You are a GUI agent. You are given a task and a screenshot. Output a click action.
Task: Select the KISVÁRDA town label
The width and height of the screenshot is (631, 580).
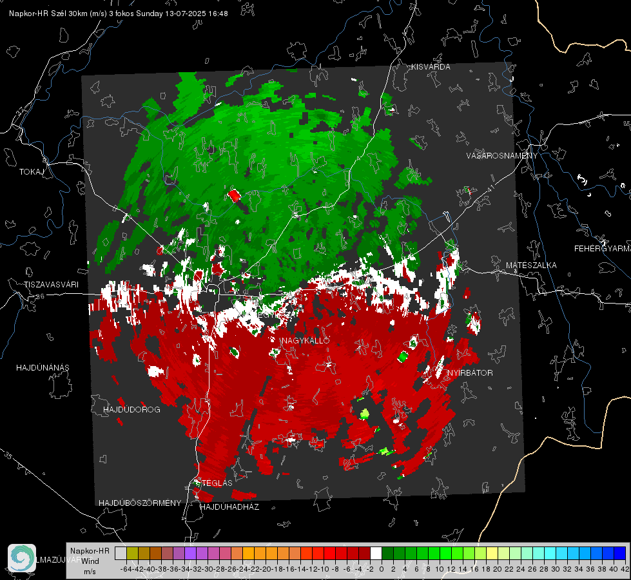(x=431, y=67)
